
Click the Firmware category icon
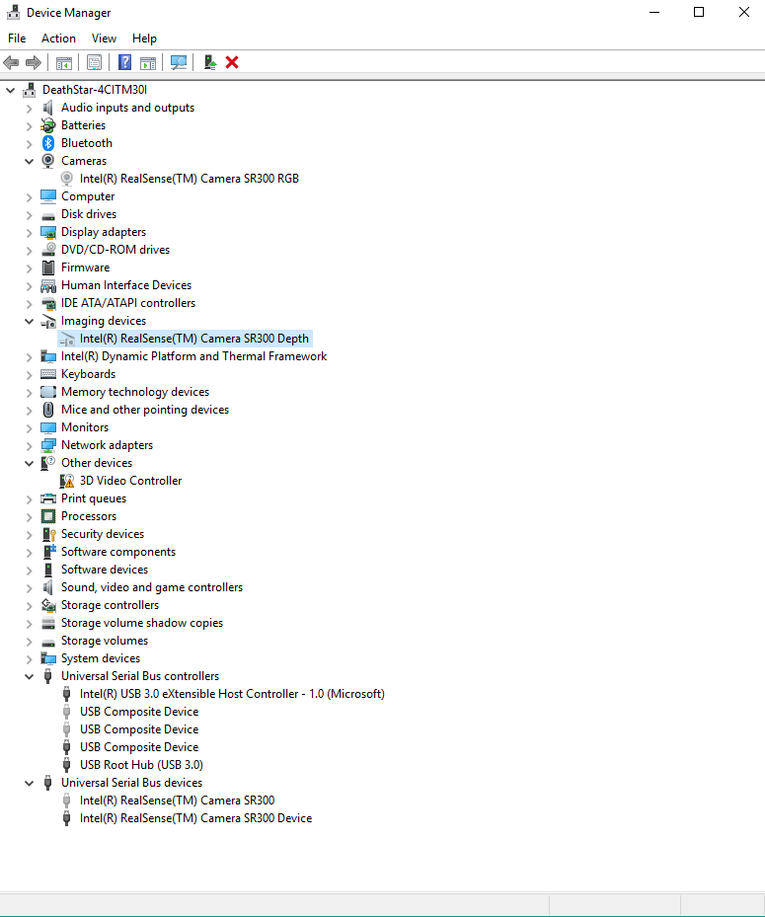click(x=48, y=267)
